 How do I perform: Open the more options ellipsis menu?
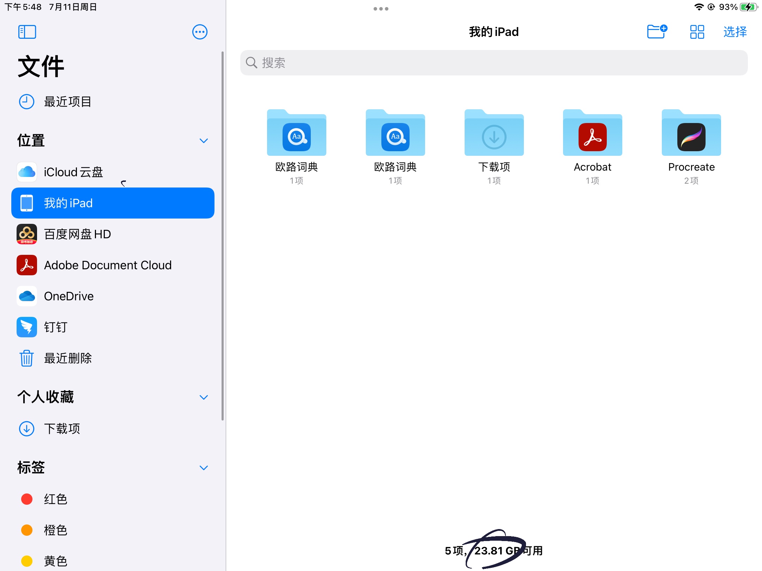tap(200, 32)
